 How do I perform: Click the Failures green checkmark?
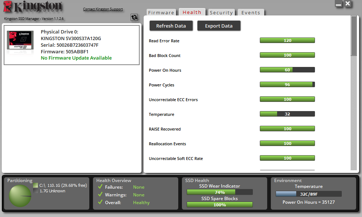click(x=100, y=187)
